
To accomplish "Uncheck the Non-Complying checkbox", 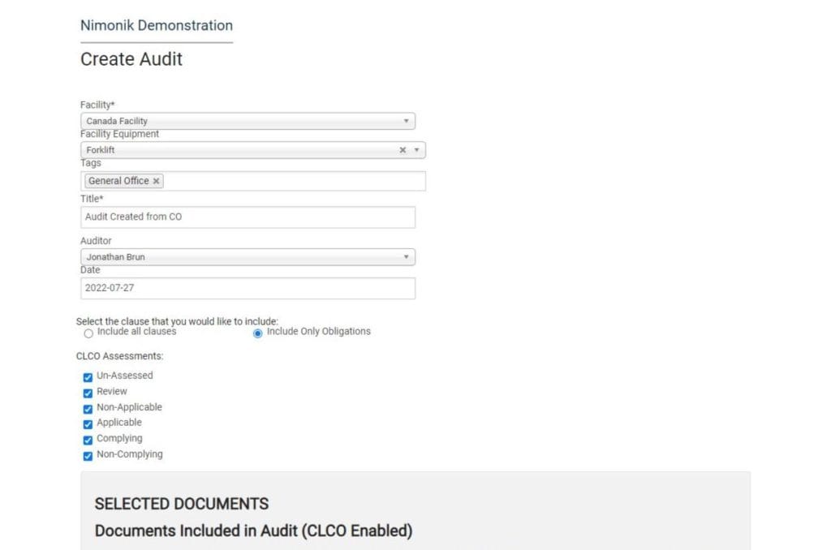I will point(88,455).
